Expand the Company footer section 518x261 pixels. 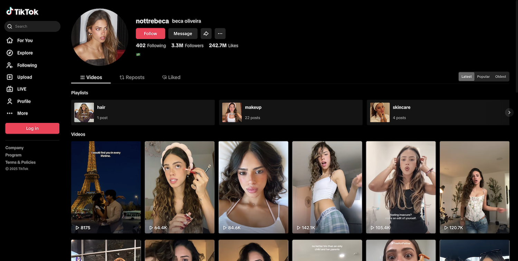tap(15, 148)
